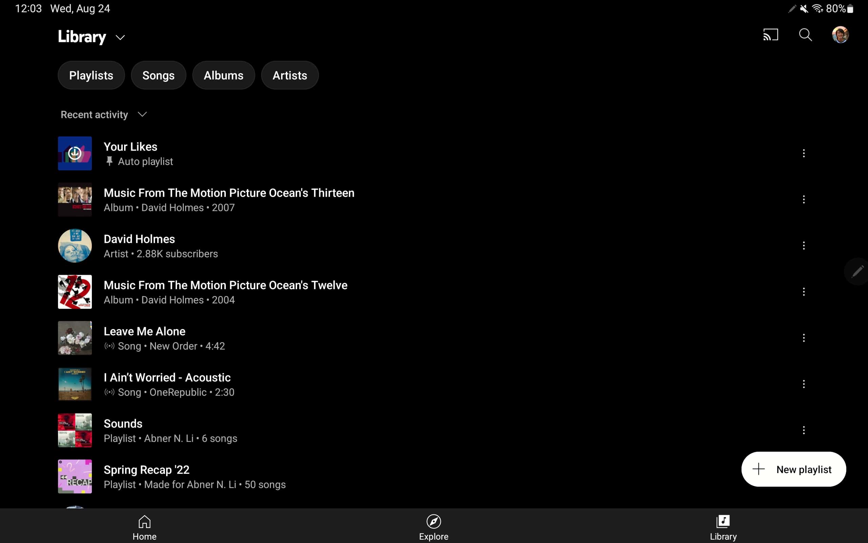Toggle the Albums filter chip

(223, 75)
